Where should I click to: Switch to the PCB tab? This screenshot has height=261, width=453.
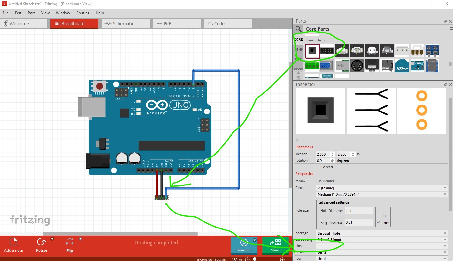(x=177, y=24)
